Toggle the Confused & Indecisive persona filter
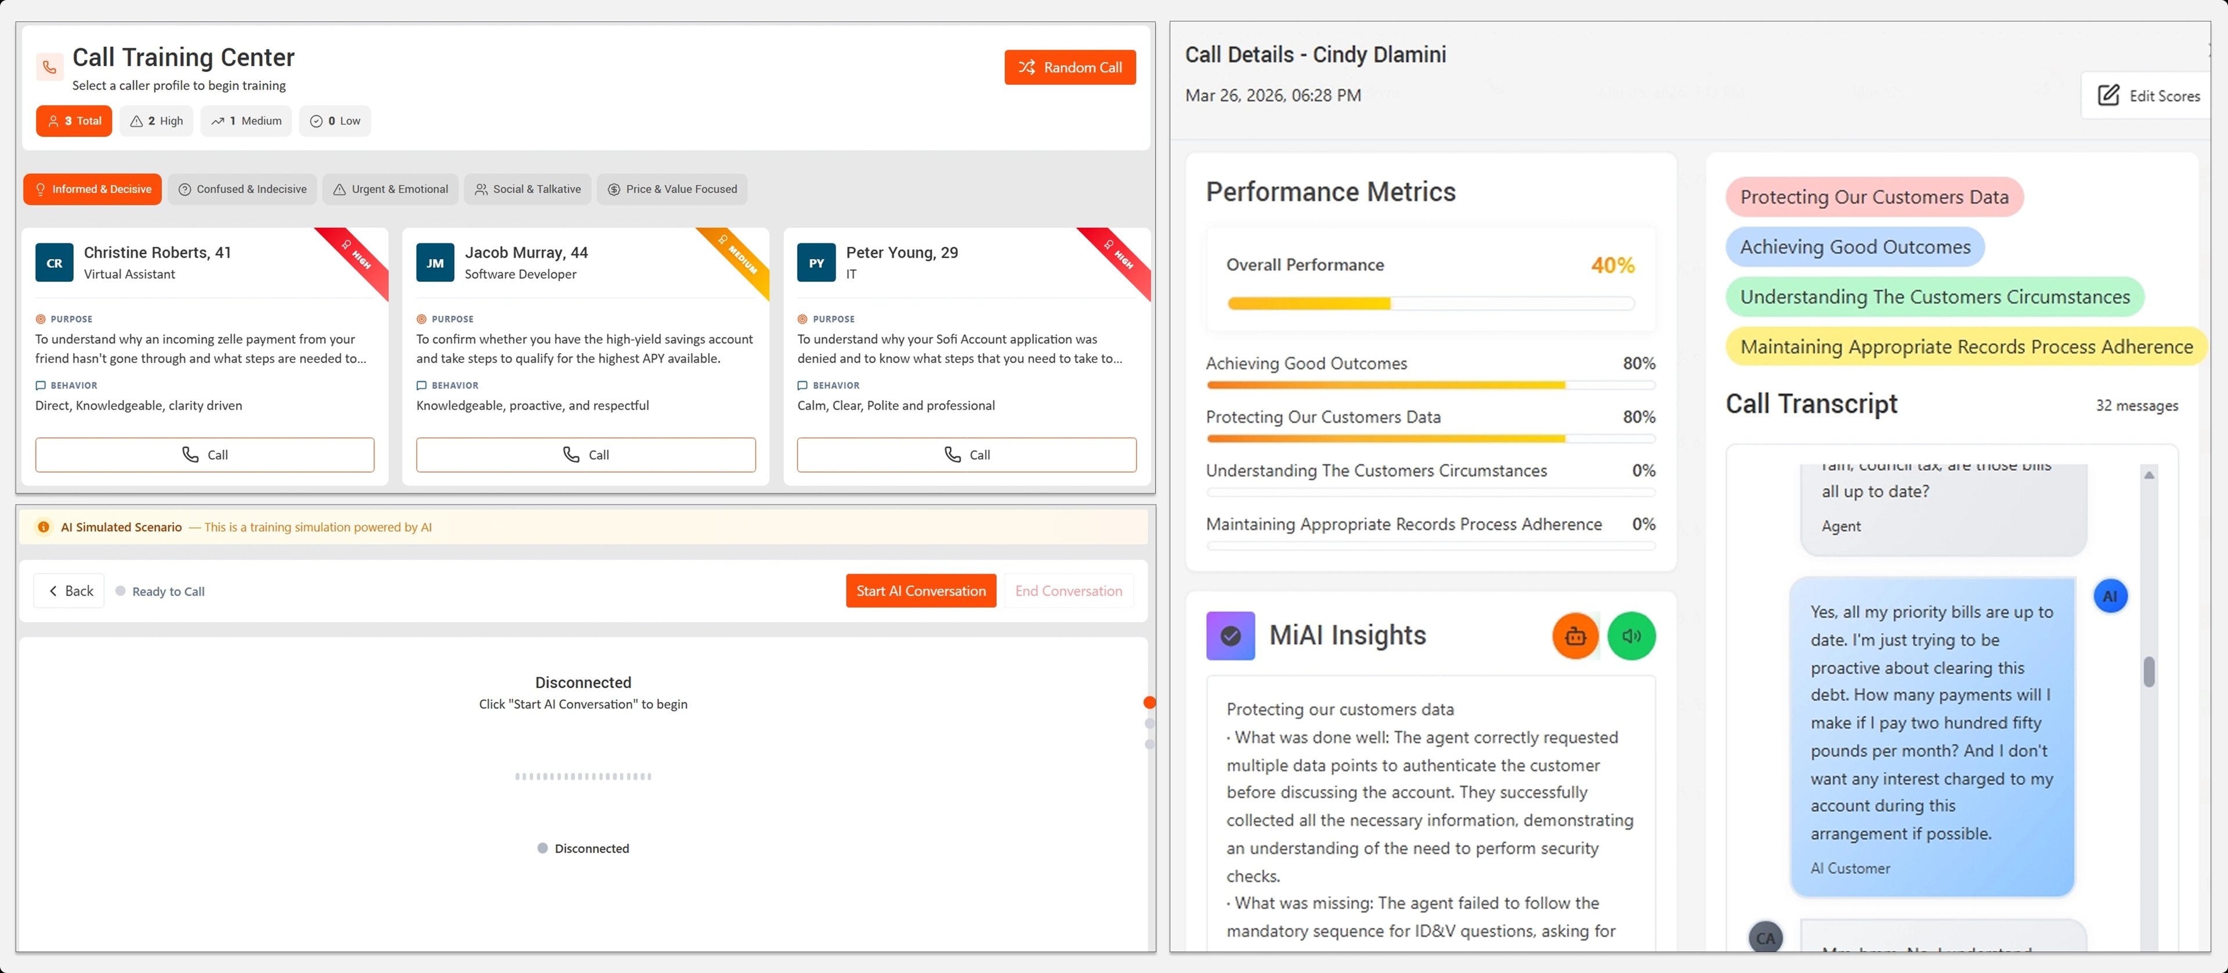The image size is (2228, 973). tap(242, 188)
